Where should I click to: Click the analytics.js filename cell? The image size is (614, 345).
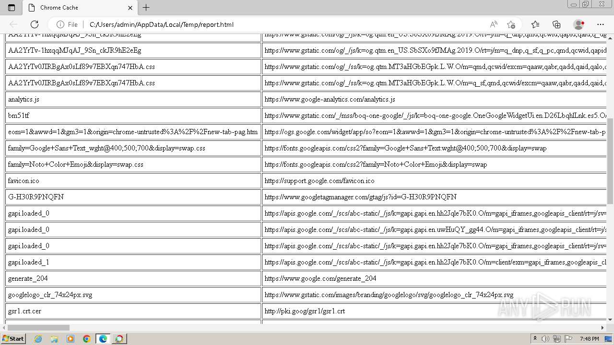click(x=133, y=99)
